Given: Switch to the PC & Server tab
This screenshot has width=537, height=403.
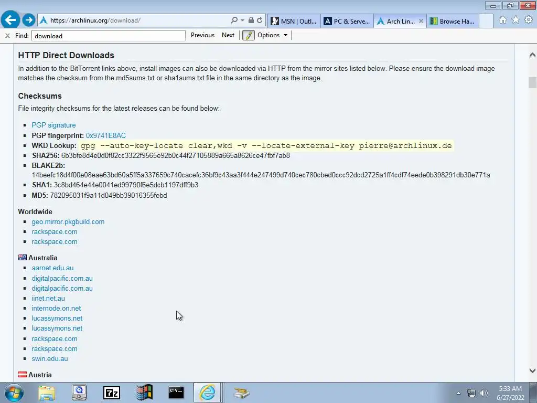Looking at the screenshot, I should coord(347,21).
